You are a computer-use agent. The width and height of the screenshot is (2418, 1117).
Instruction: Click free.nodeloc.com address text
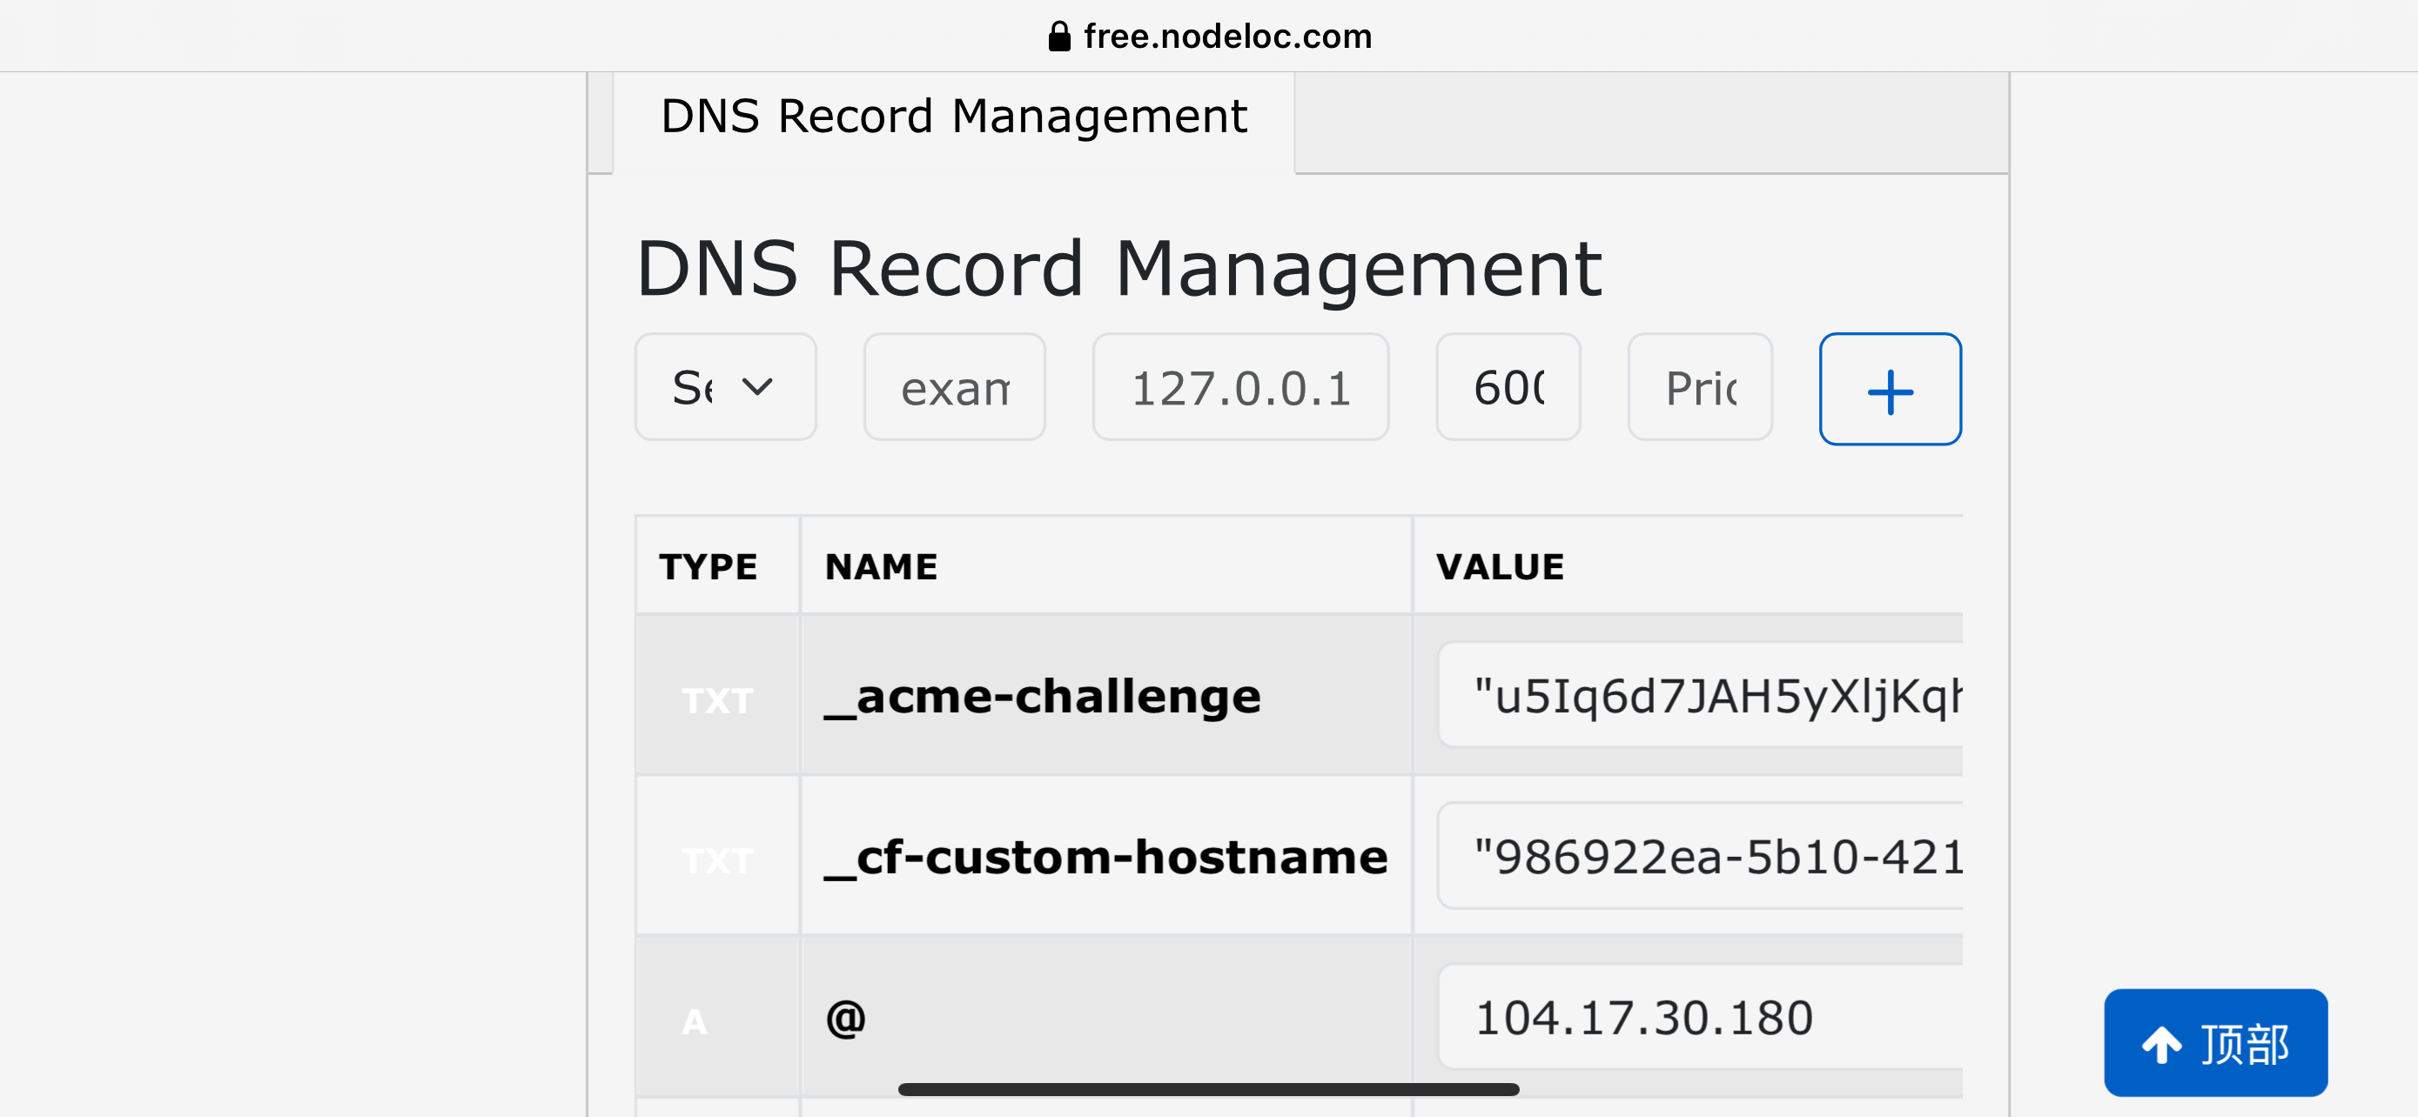(x=1226, y=37)
